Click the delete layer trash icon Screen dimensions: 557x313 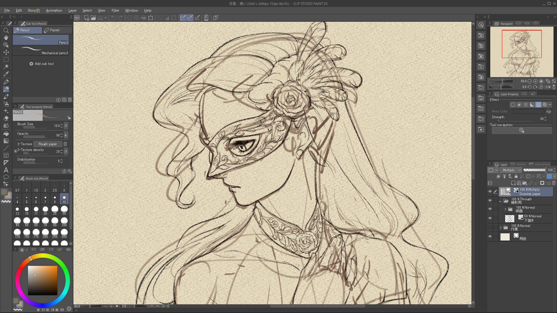[x=554, y=183]
